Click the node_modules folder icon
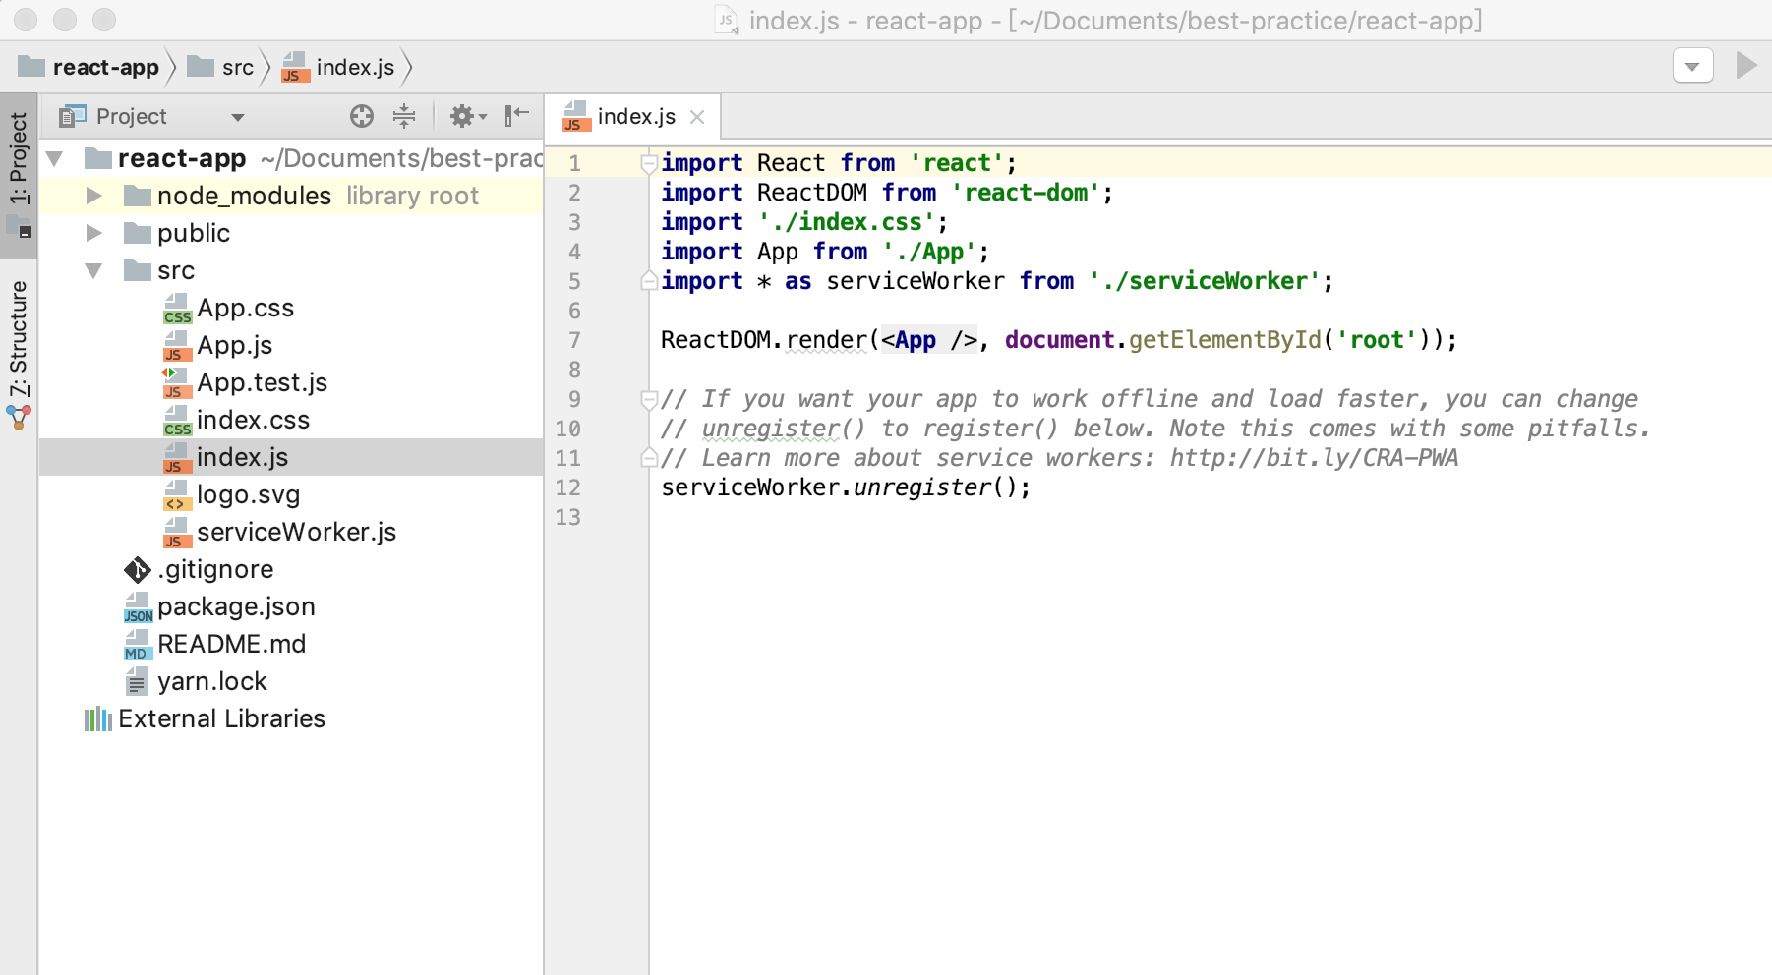The image size is (1772, 975). click(x=138, y=196)
